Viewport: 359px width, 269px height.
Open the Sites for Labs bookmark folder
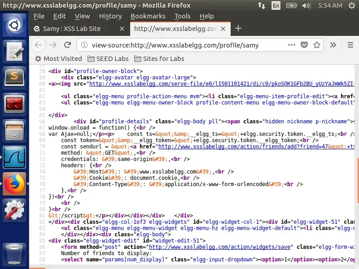(x=159, y=59)
